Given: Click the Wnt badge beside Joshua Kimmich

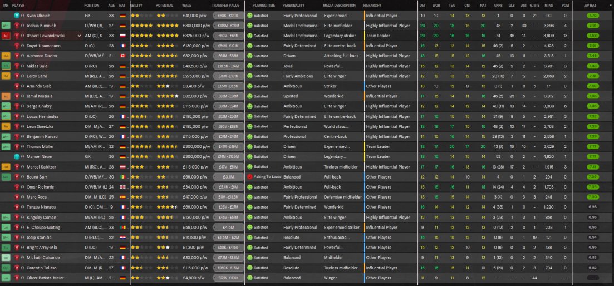Looking at the screenshot, I should (6, 26).
